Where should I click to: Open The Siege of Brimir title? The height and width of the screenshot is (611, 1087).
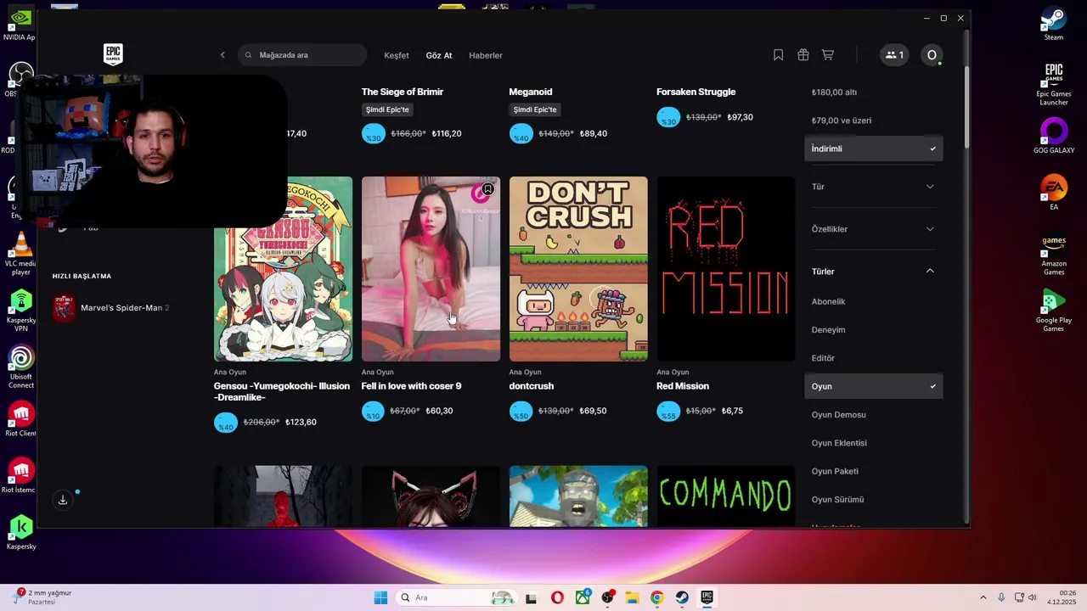point(403,92)
